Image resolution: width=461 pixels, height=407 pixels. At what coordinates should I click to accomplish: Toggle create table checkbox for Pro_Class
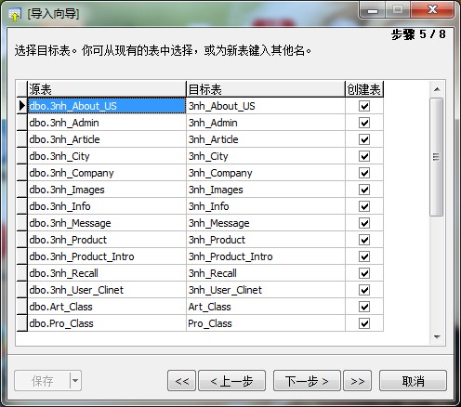364,323
